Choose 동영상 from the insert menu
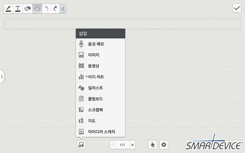Viewport: 245px width, 153px height. [100, 66]
